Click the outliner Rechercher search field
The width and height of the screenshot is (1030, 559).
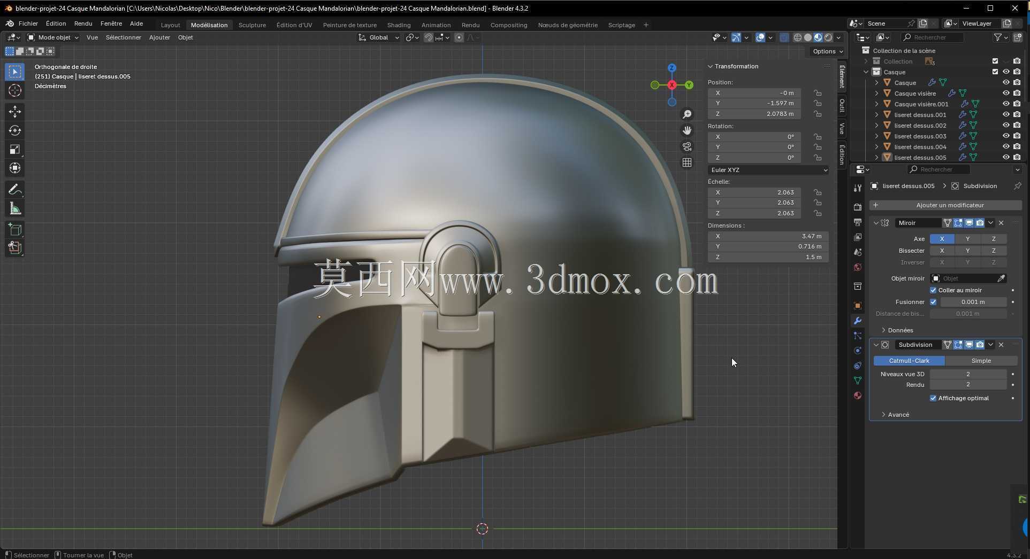coord(932,37)
